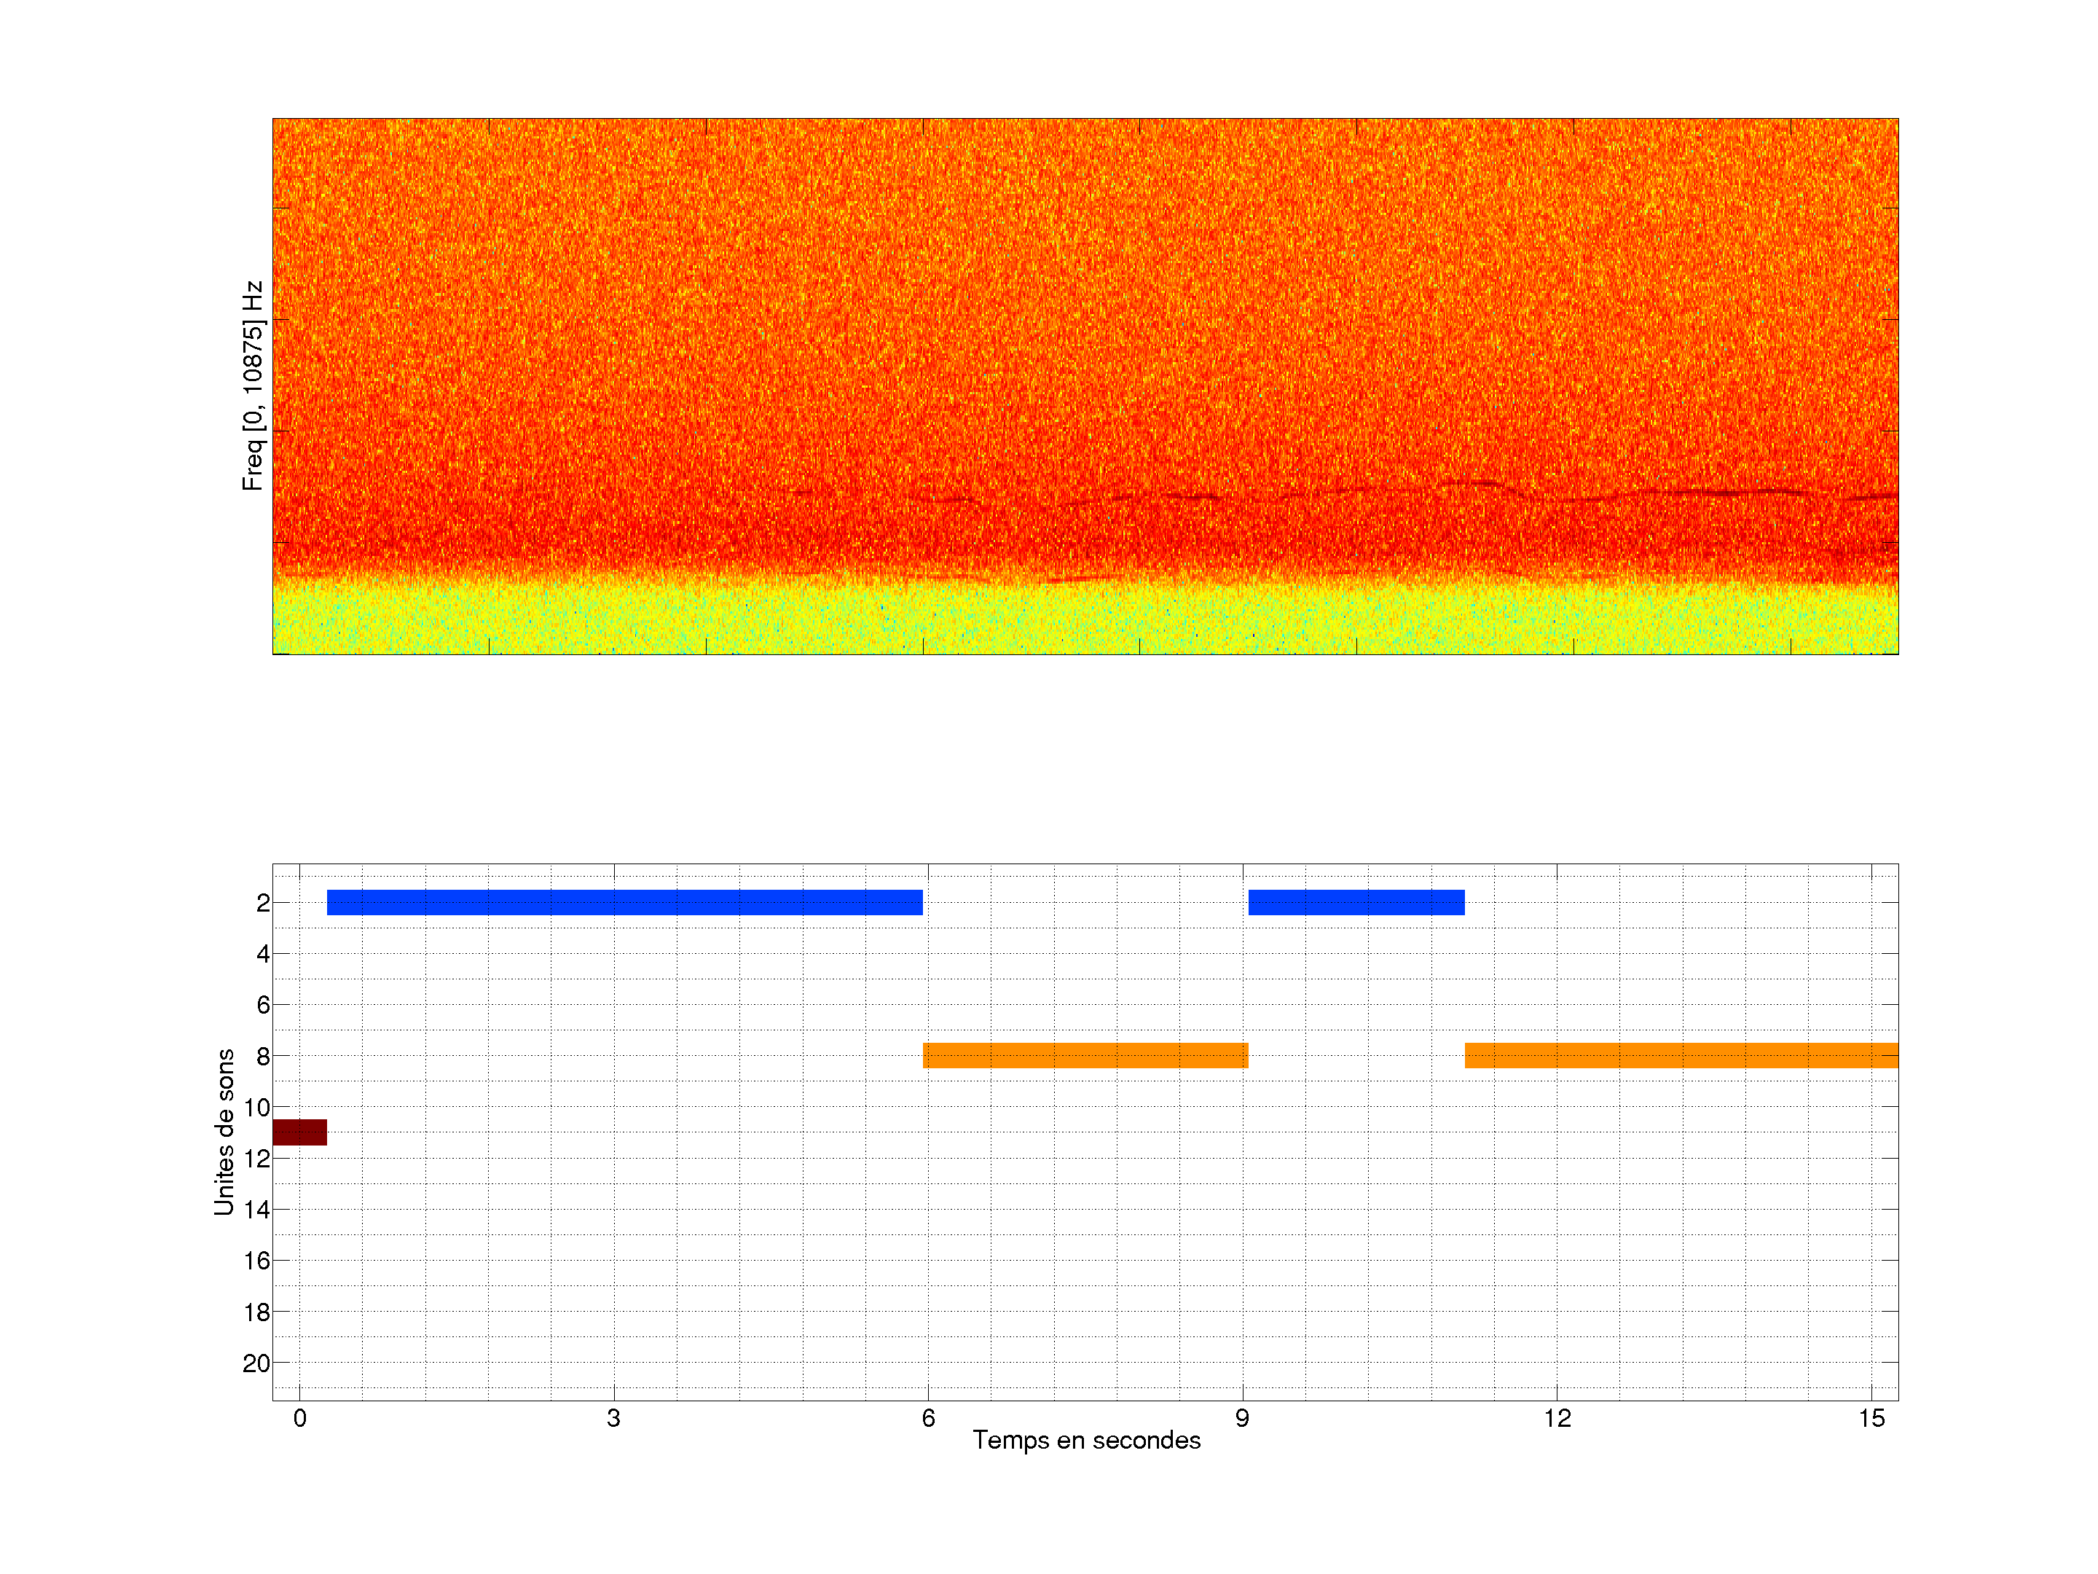Click y-axis tick label 14
Viewport: 2098px width, 1574px height.
(x=256, y=1210)
